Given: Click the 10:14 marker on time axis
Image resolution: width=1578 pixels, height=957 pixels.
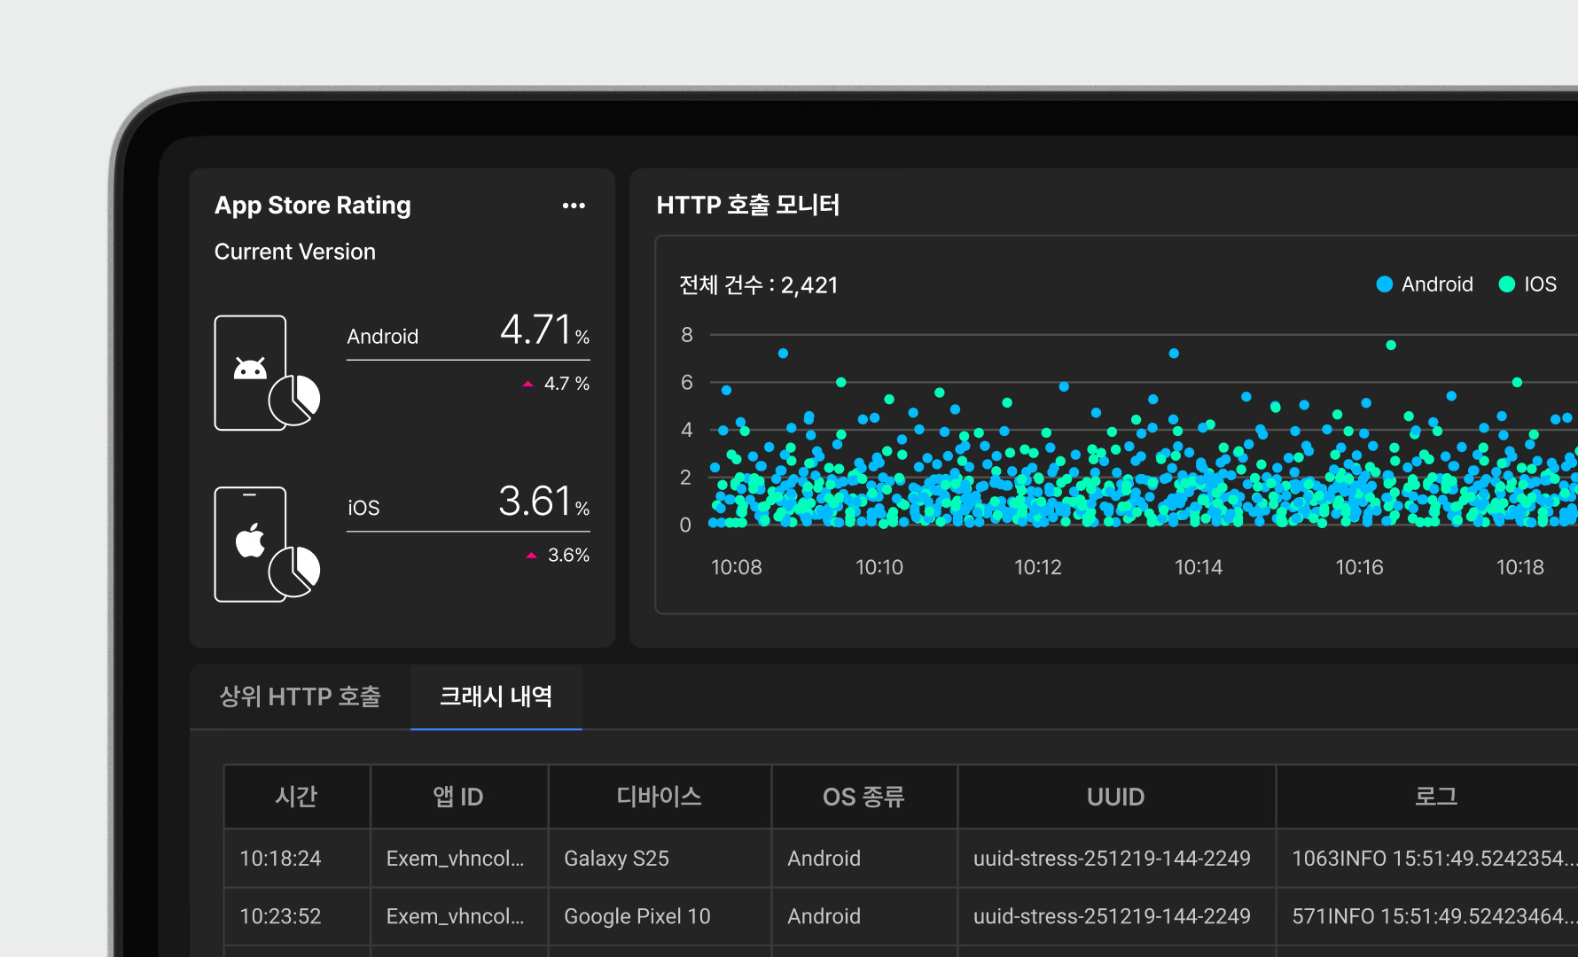Looking at the screenshot, I should coord(1198,567).
